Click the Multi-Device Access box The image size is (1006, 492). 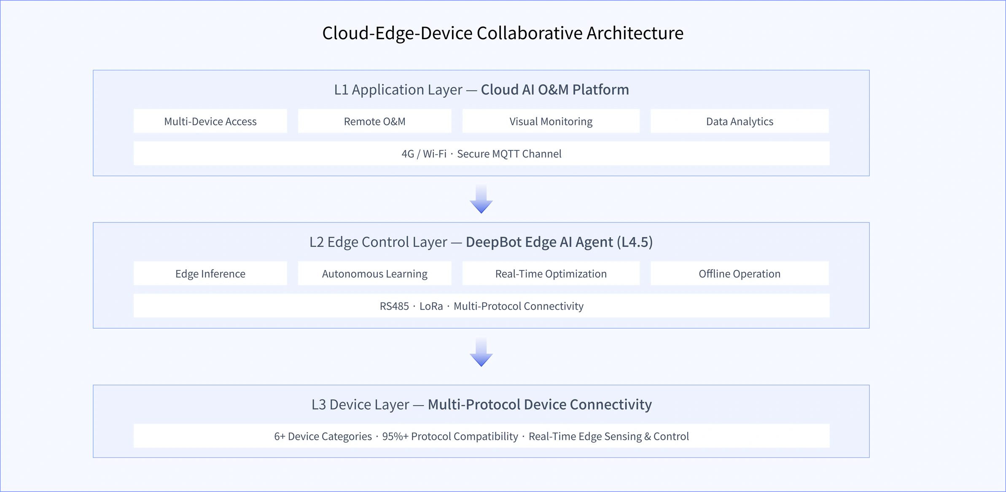210,121
